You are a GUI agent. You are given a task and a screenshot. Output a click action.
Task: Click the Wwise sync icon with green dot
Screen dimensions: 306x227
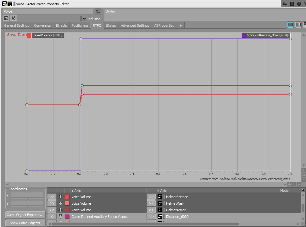(4, 4)
